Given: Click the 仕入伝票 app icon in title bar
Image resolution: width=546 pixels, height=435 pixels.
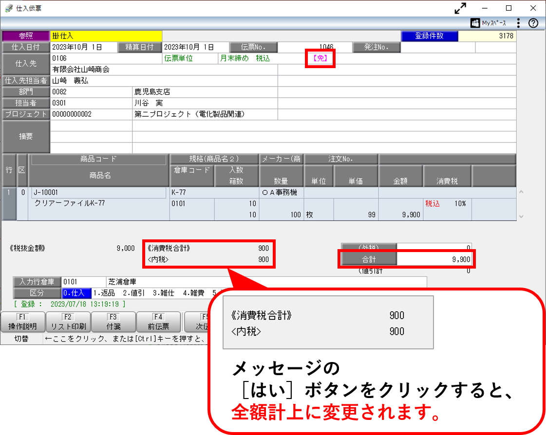Looking at the screenshot, I should tap(9, 8).
